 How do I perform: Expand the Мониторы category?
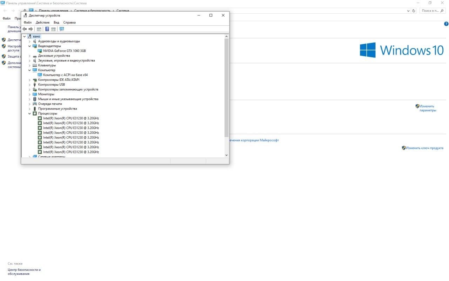(x=29, y=94)
